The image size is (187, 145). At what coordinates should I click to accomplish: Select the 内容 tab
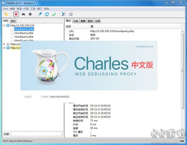tap(76, 21)
